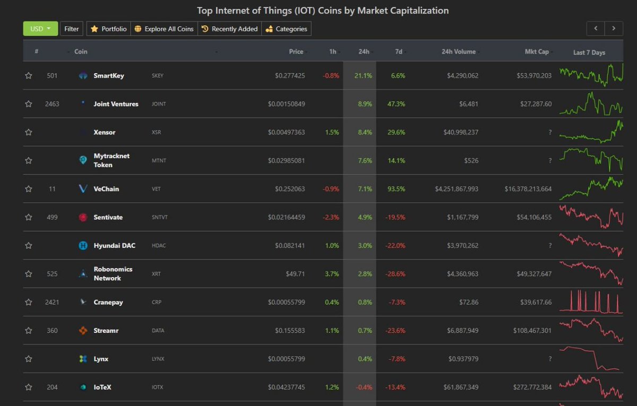Favorite Cranepay with its star

[29, 302]
